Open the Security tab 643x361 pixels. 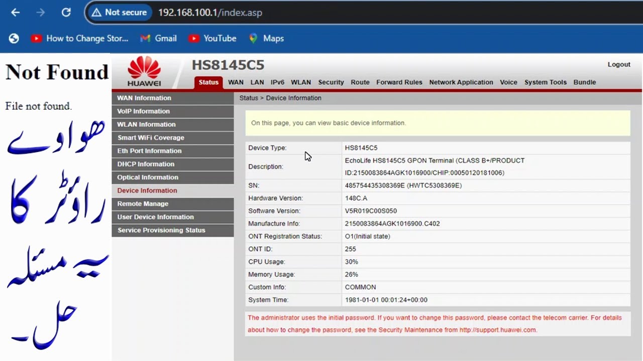pos(331,82)
